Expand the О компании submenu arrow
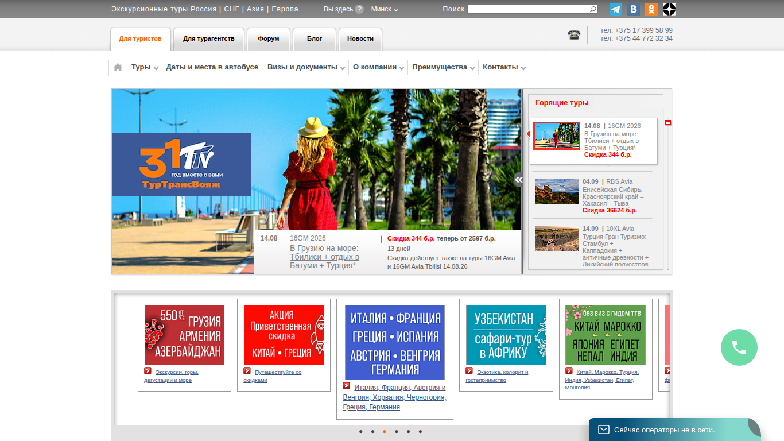This screenshot has height=441, width=784. point(402,68)
